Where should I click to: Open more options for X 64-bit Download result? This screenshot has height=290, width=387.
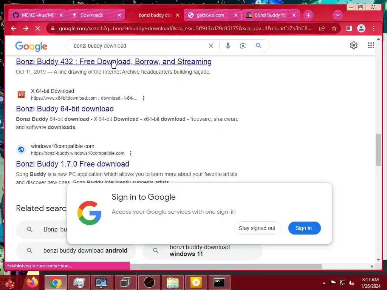tap(143, 98)
